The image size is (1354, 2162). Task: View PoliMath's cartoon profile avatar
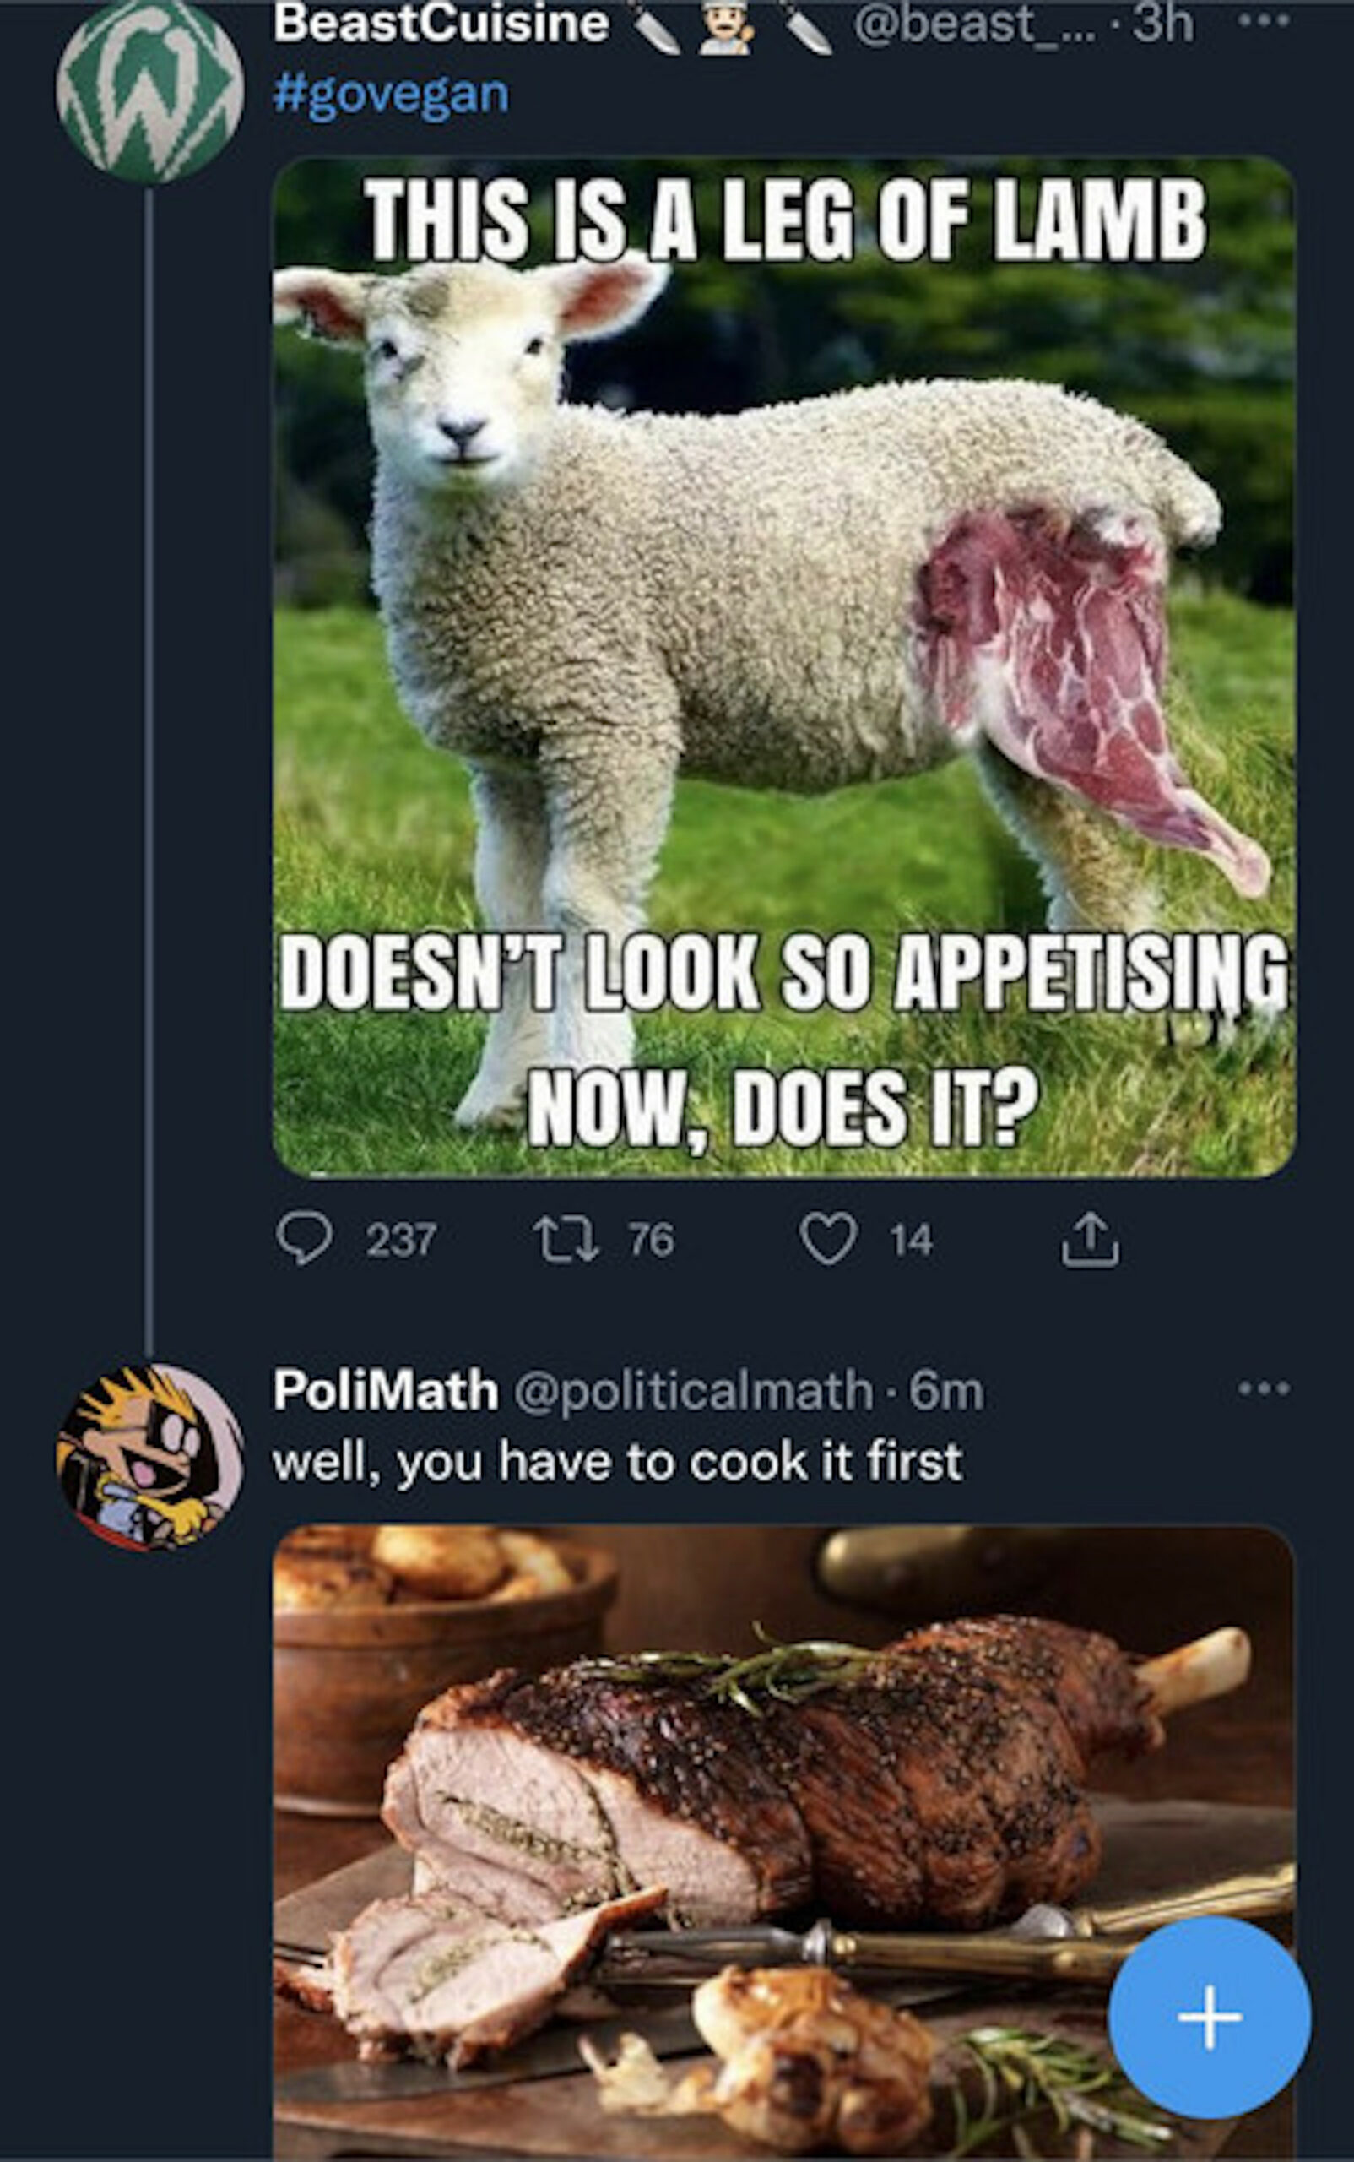click(x=149, y=1456)
